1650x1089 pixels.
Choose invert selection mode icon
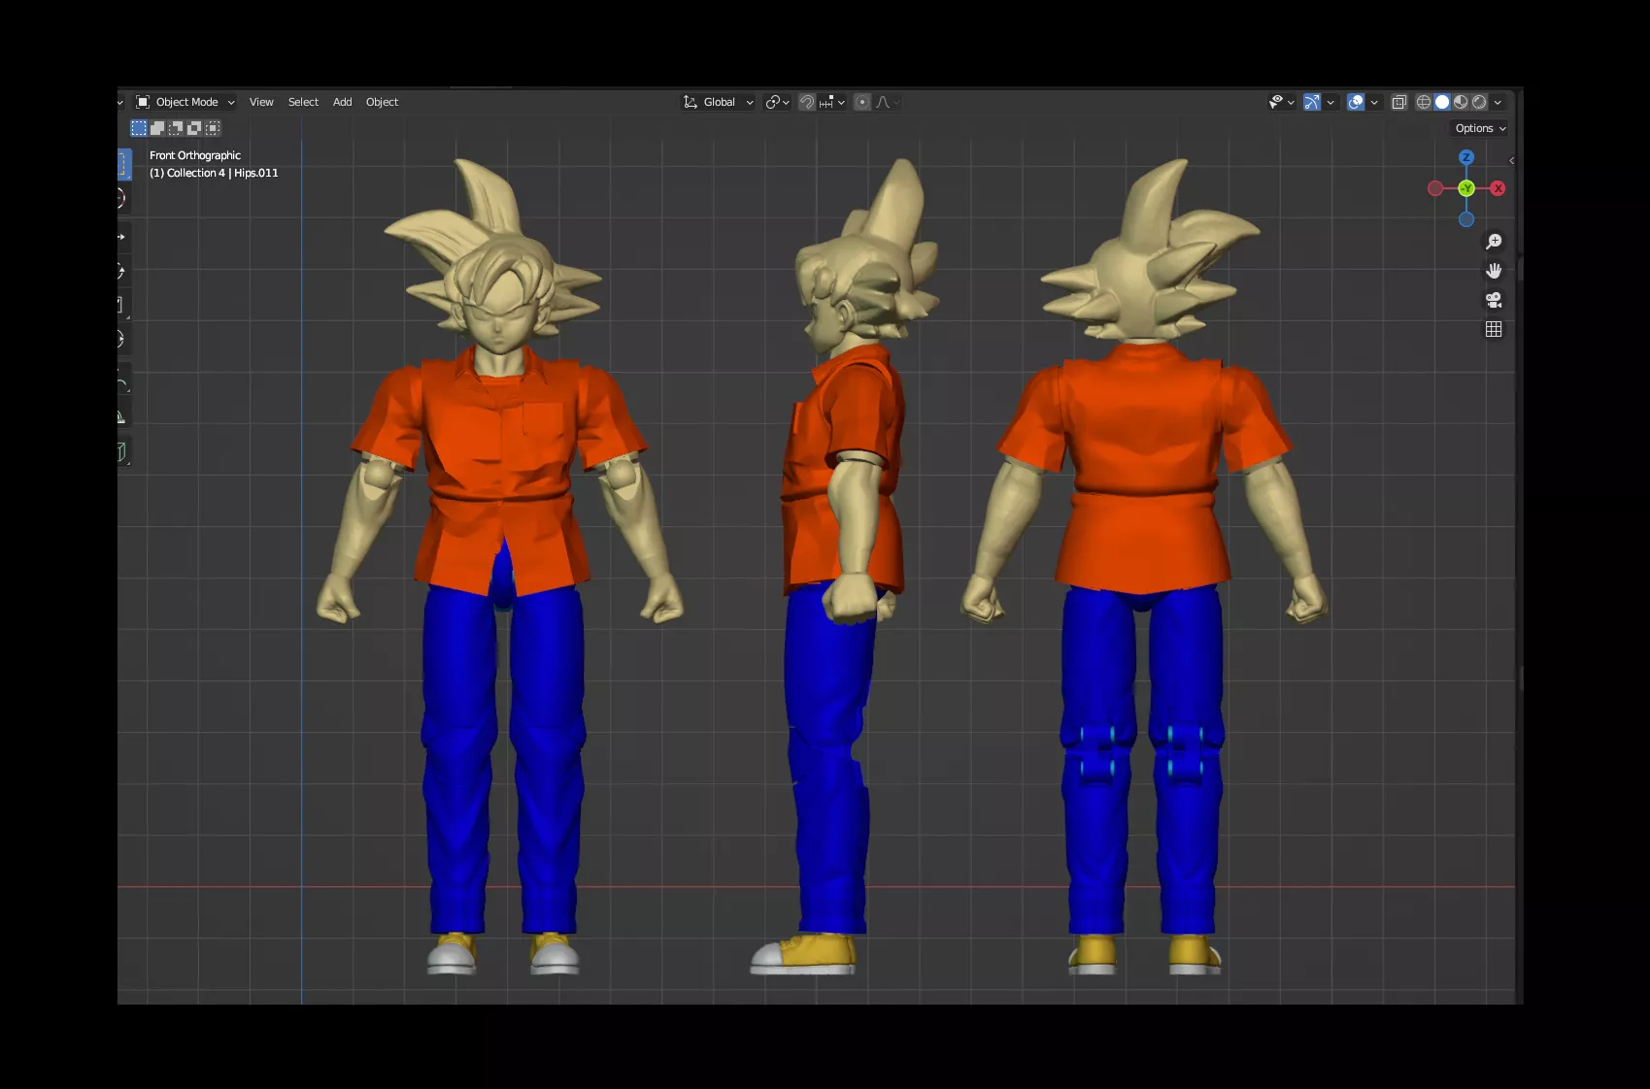click(x=194, y=128)
